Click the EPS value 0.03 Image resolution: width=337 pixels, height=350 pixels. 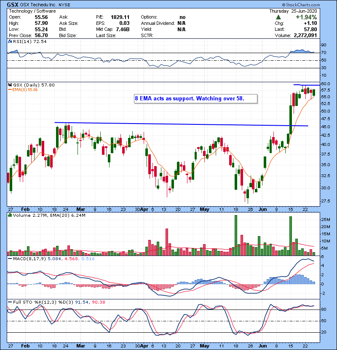tap(124, 23)
